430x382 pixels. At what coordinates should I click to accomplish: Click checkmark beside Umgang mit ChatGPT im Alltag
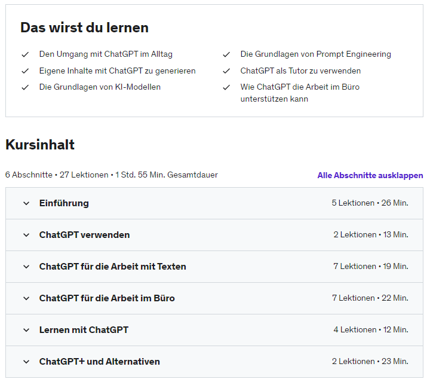[x=25, y=54]
